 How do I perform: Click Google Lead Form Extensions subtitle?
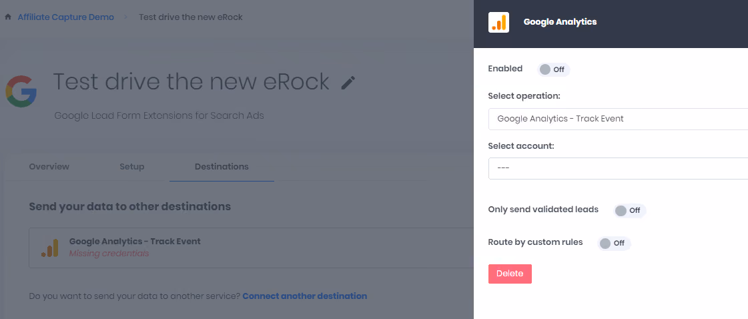[x=159, y=116]
